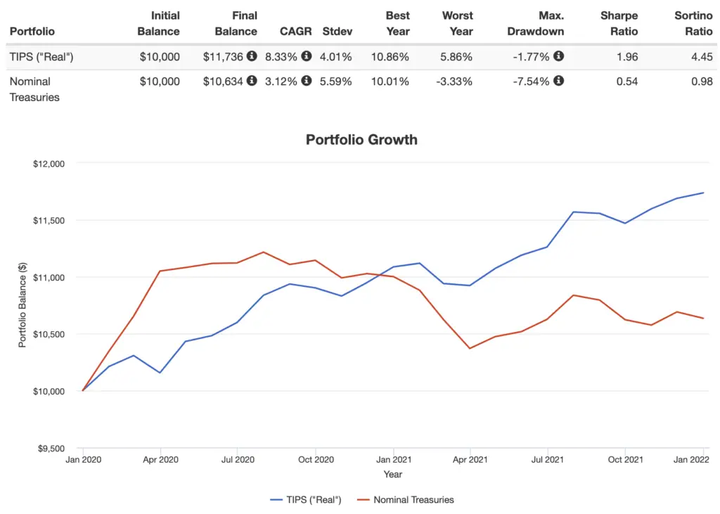Screen dimensions: 720x514
Task: Click the 4.45 Sortino ratio value
Action: click(x=702, y=57)
